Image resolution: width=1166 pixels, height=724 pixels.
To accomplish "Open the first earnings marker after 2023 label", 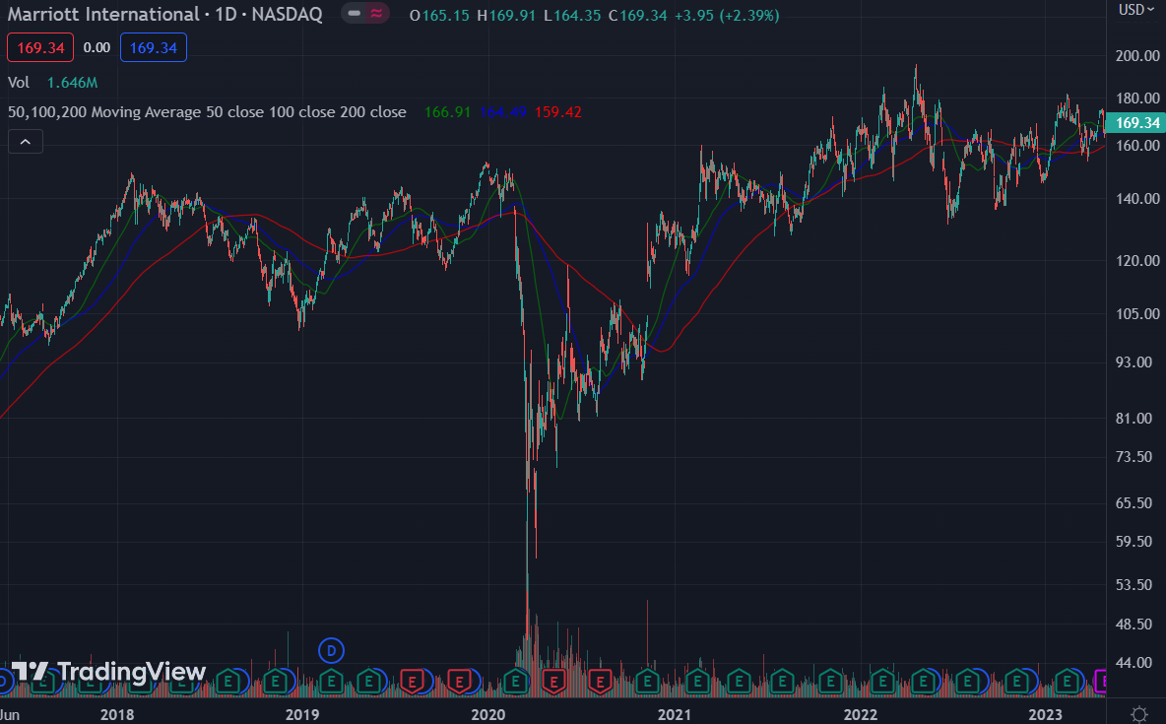I will click(1068, 681).
